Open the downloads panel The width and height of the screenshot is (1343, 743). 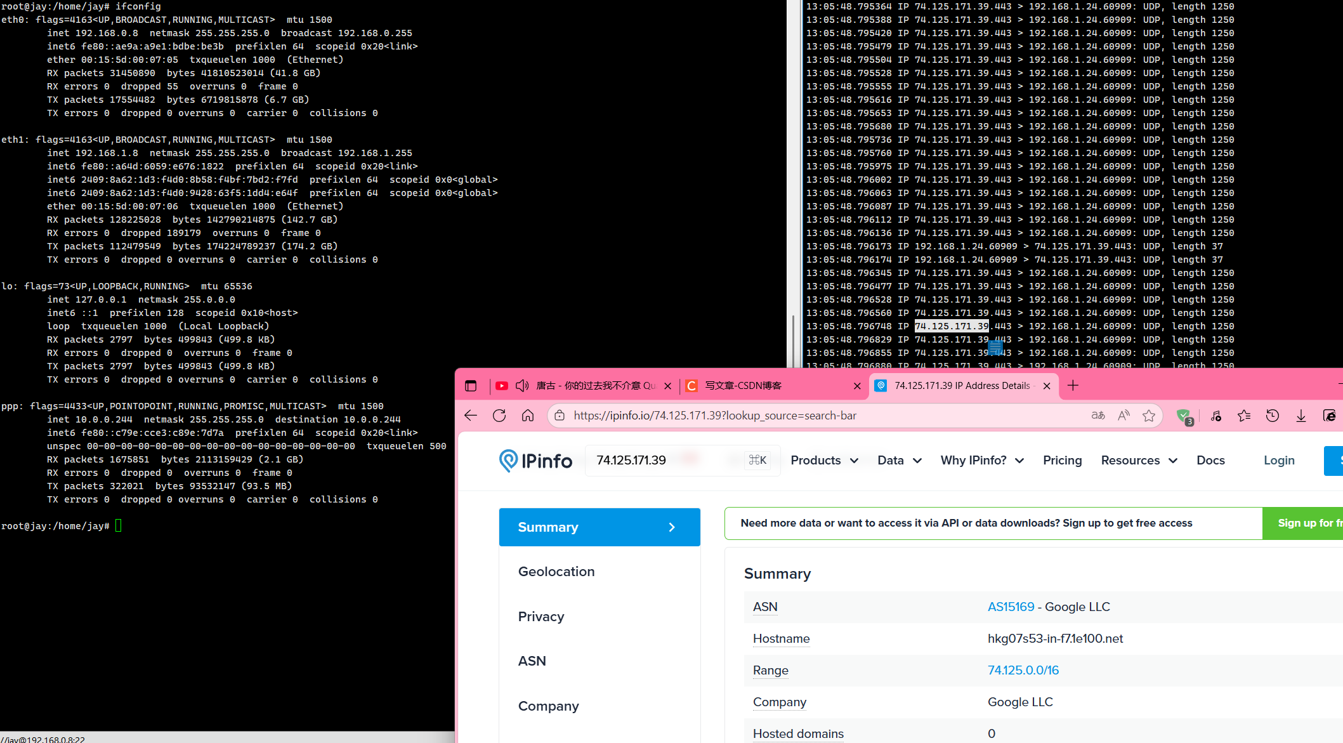pos(1301,415)
